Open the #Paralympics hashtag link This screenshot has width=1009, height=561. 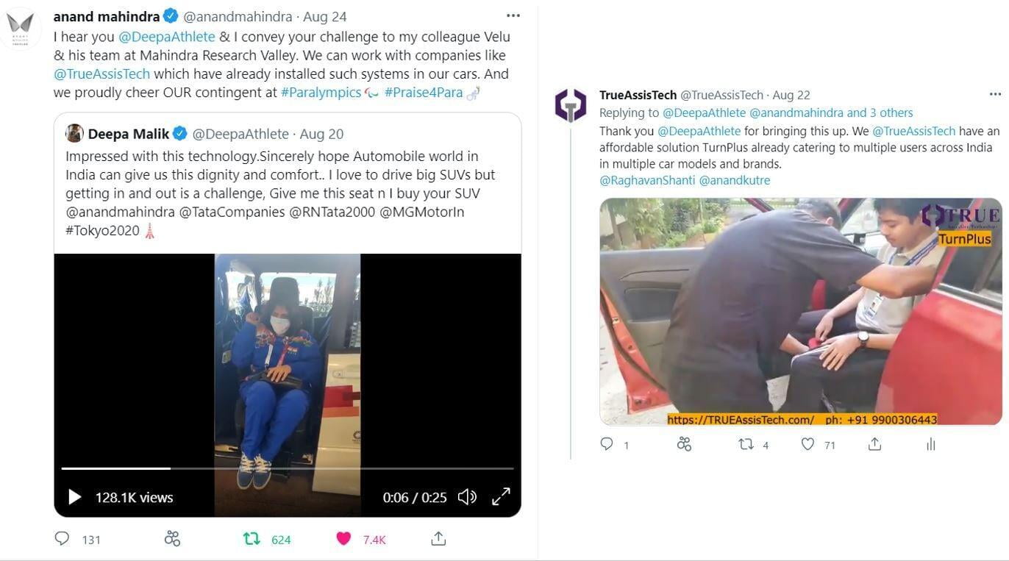pos(321,93)
